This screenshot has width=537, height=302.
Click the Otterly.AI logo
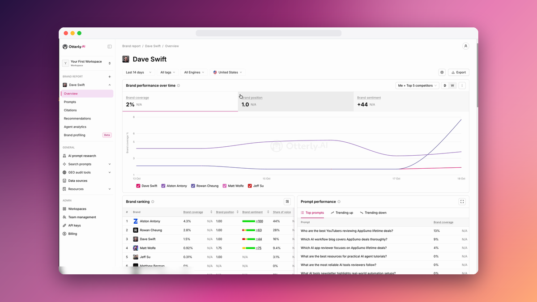pyautogui.click(x=74, y=47)
